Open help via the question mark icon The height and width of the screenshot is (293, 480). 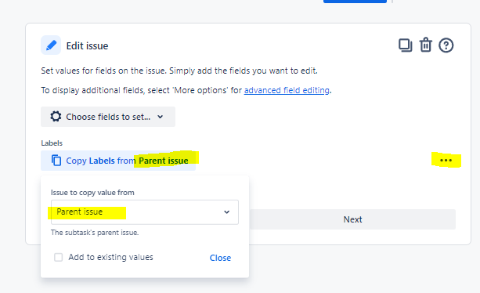[x=446, y=45]
